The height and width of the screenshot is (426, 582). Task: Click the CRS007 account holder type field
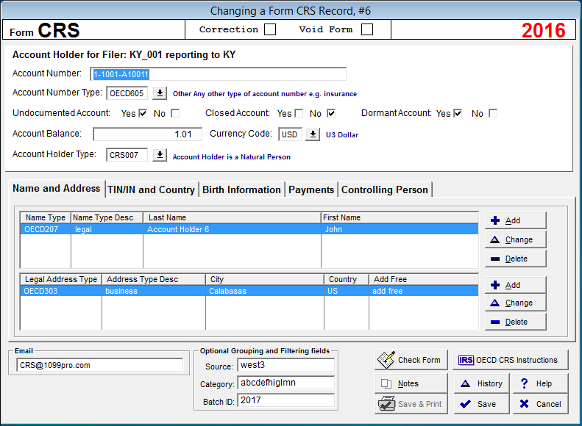(127, 154)
